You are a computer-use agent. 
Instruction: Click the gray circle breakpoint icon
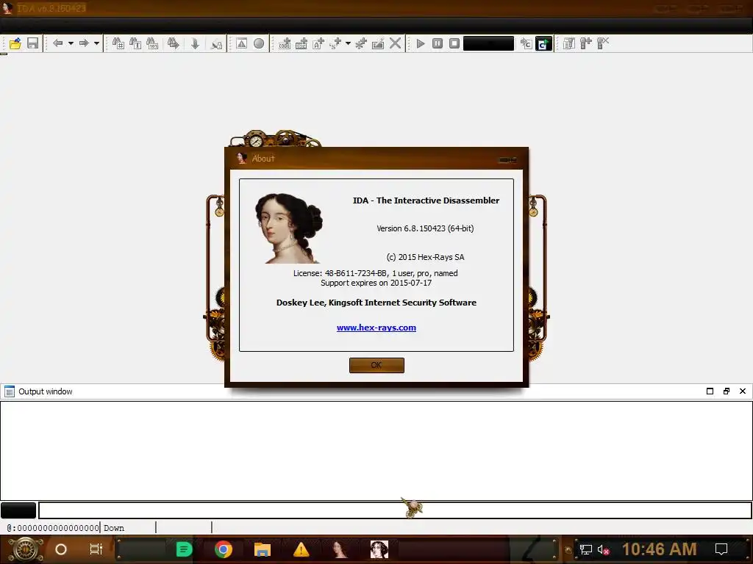coord(259,43)
